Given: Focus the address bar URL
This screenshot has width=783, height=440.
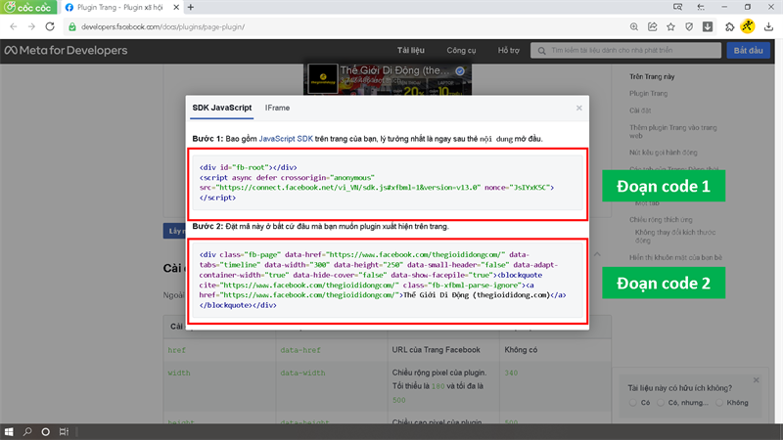Looking at the screenshot, I should tap(163, 27).
